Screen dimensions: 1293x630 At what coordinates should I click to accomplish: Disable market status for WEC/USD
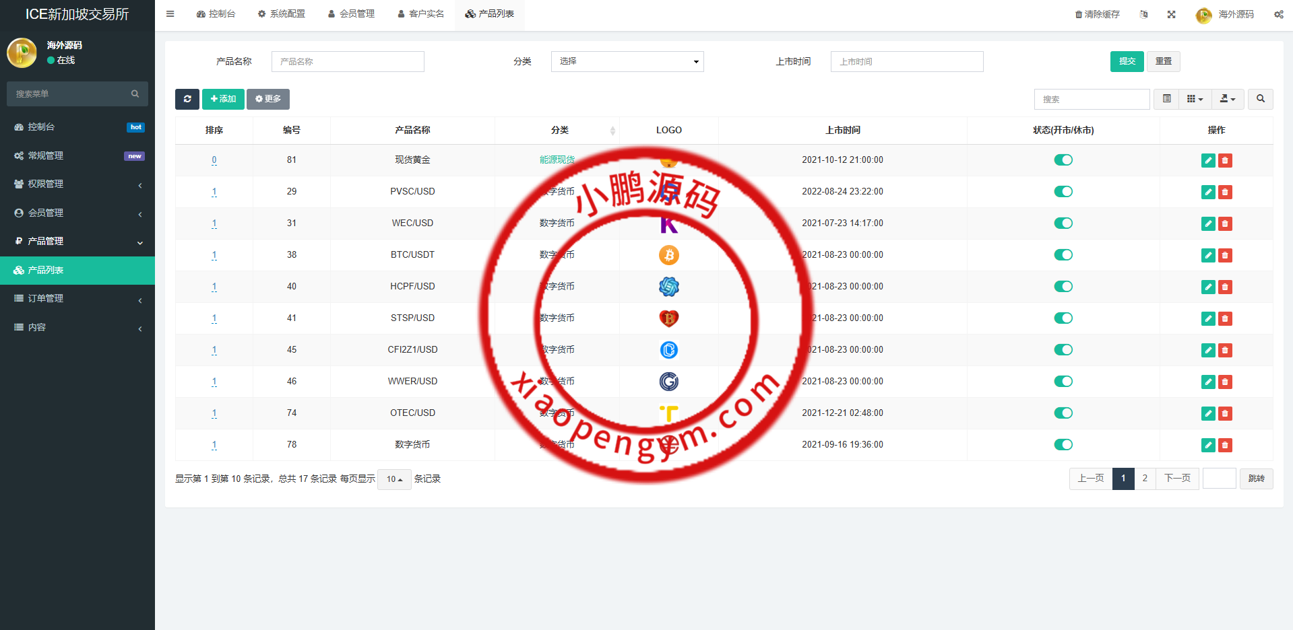(1063, 223)
